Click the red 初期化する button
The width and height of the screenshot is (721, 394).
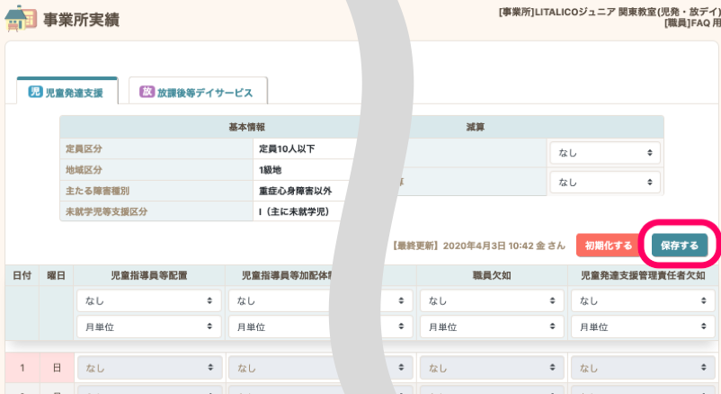[608, 245]
